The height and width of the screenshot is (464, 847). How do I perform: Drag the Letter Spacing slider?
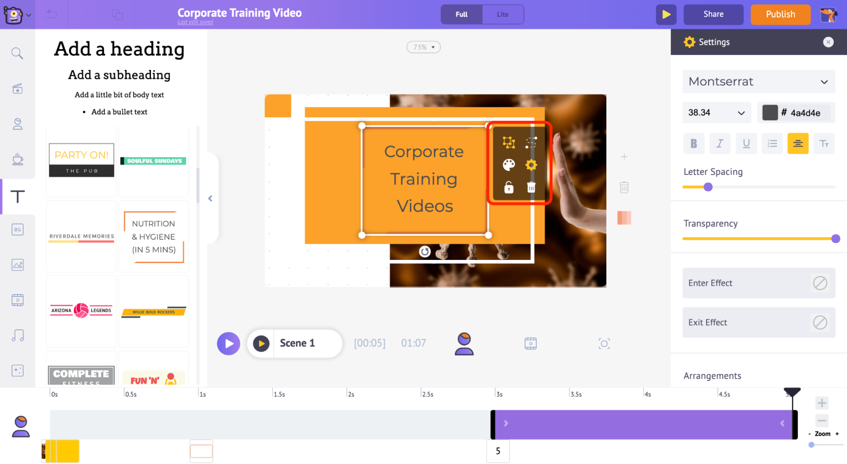[708, 186]
